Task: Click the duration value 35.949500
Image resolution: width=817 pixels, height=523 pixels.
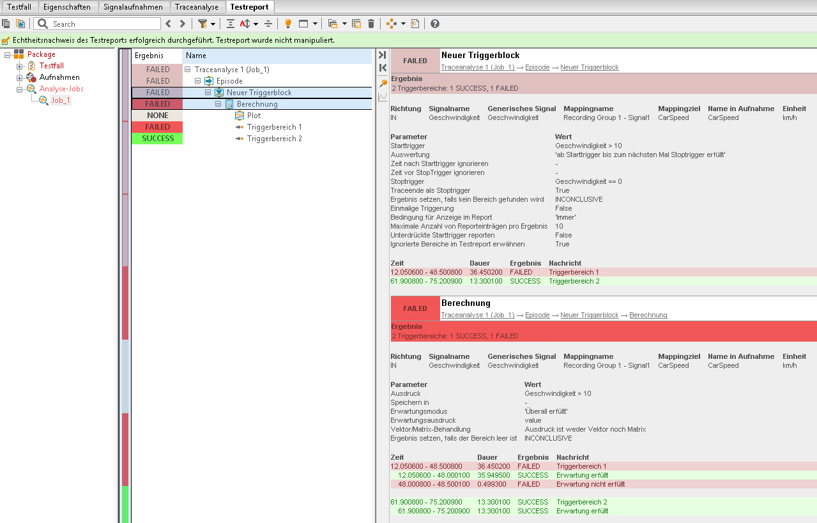Action: point(494,475)
